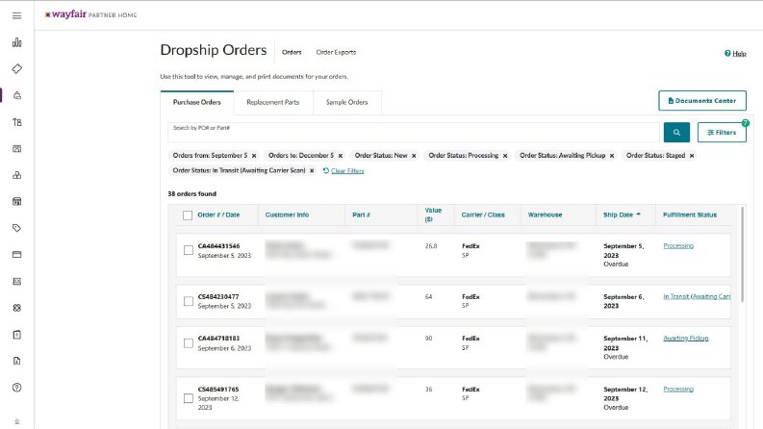The width and height of the screenshot is (763, 429).
Task: Check the box for order CA484718183
Action: [189, 343]
